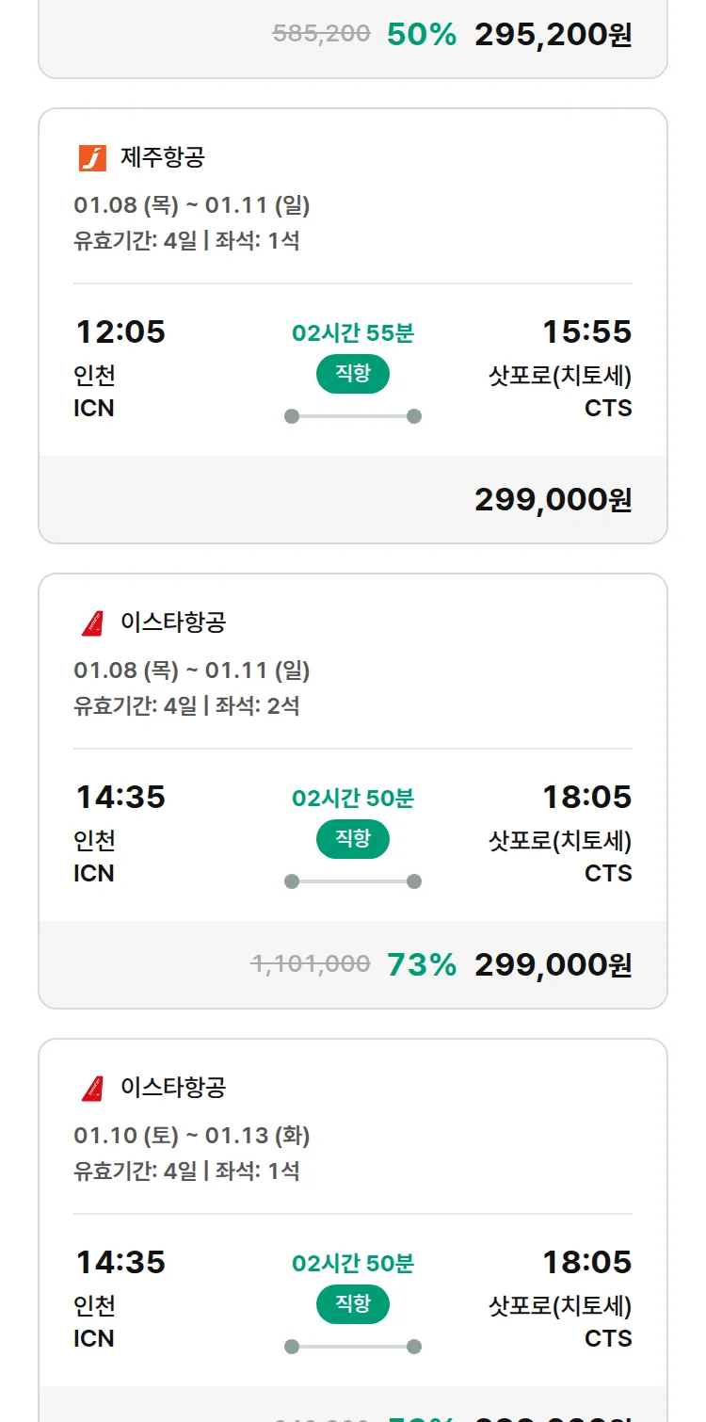
Task: Click the 50% discount label at top
Action: pos(422,35)
